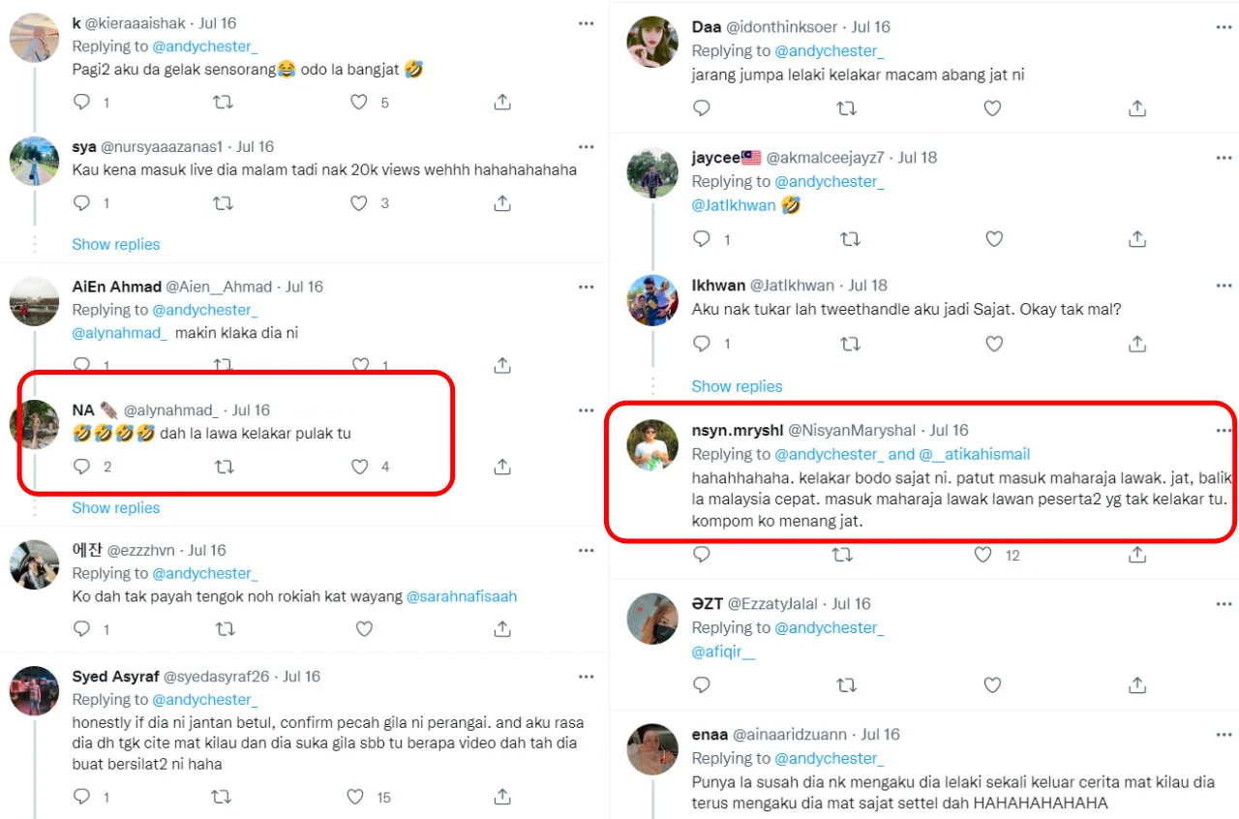Reply to NA's tweet by @alynahmad_
The image size is (1239, 819).
coord(82,467)
